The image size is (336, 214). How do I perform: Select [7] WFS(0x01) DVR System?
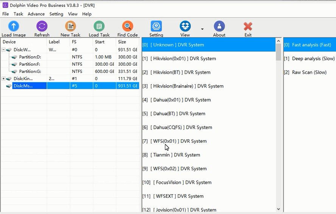[x=209, y=141]
